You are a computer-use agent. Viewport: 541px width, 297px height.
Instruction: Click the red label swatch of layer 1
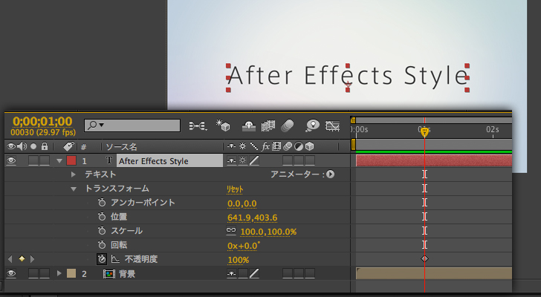71,160
